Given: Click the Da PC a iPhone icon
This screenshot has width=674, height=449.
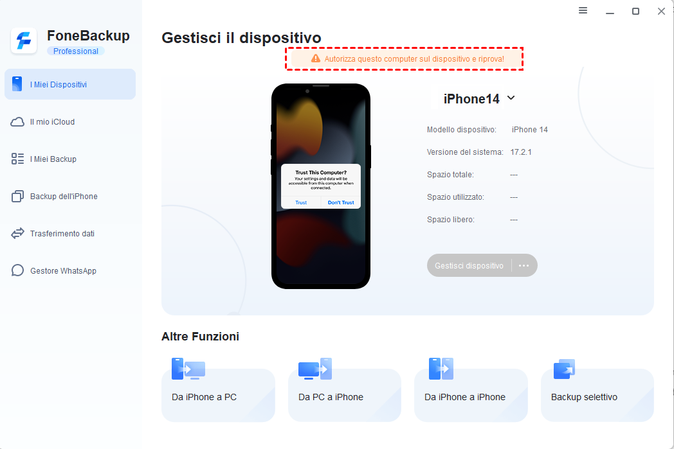Looking at the screenshot, I should [315, 369].
